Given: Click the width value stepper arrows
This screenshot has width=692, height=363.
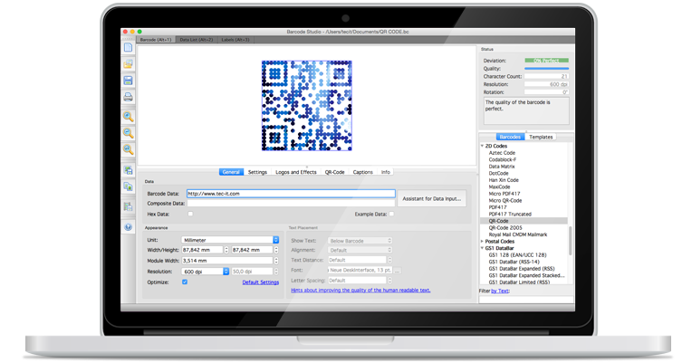Looking at the screenshot, I should (x=226, y=250).
